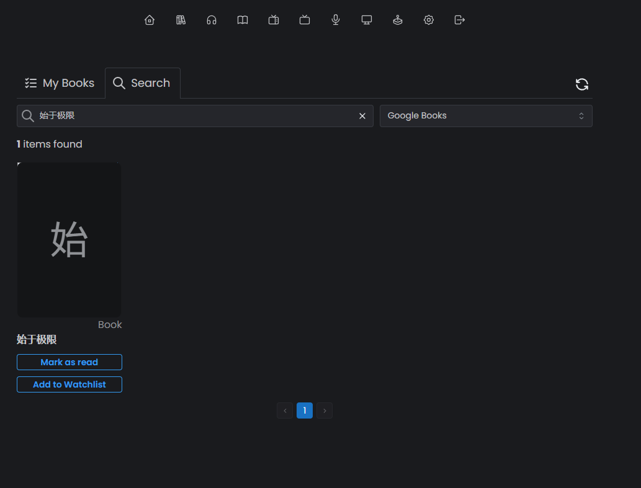The height and width of the screenshot is (488, 641).
Task: Select page 1 in pagination
Action: (304, 410)
